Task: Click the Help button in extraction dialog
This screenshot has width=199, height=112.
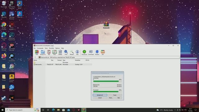Action: (118, 98)
